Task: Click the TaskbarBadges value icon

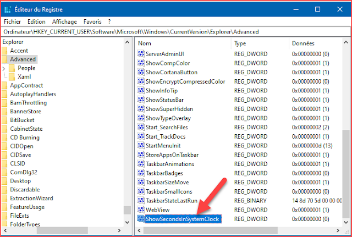Action: pyautogui.click(x=141, y=173)
